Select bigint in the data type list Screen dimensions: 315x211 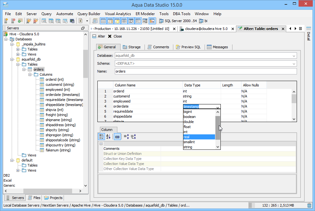click(x=199, y=112)
